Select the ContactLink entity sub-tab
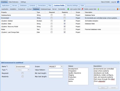Viewport: 120px width, 91px height. tap(22, 9)
